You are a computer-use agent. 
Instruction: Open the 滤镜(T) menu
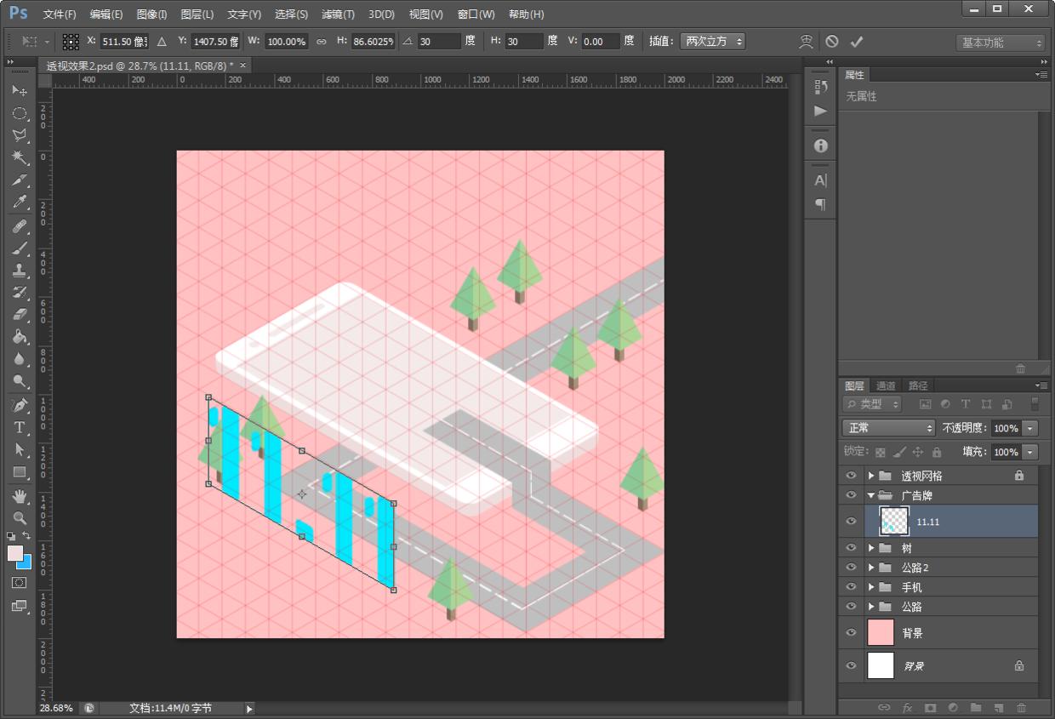point(338,14)
